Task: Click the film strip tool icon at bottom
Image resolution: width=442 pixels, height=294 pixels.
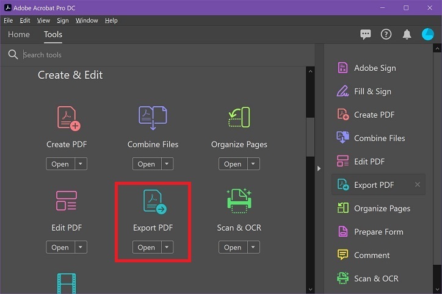Action: pos(67,283)
